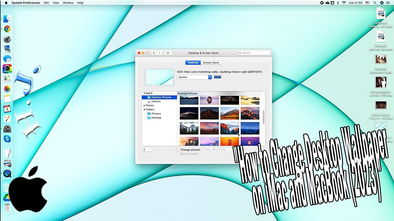Open Calendar app in the Dock
This screenshot has height=221, width=394.
[7, 109]
